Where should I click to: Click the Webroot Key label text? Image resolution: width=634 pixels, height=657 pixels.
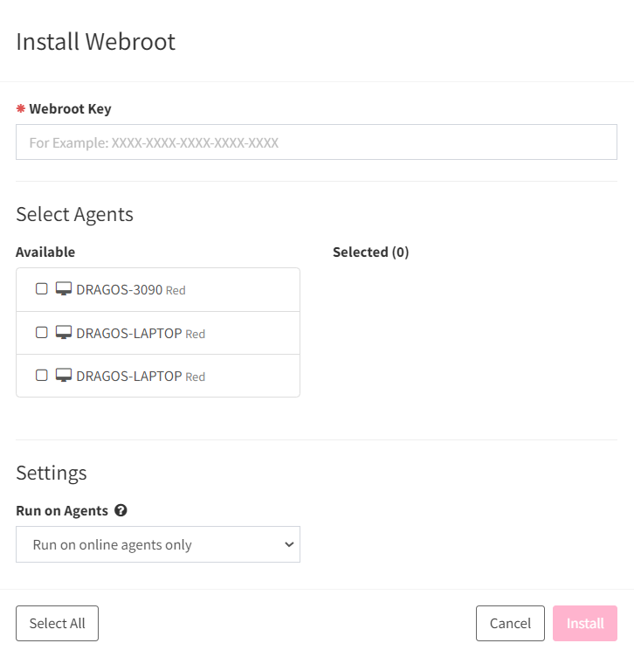71,109
